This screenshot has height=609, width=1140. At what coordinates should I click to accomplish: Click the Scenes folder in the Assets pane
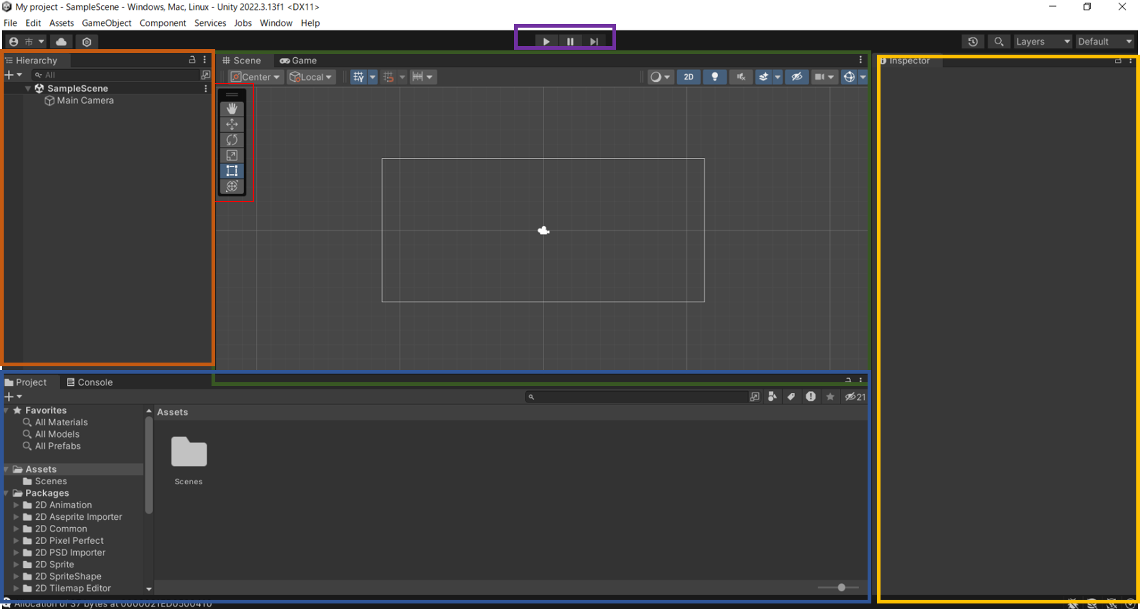click(x=189, y=461)
